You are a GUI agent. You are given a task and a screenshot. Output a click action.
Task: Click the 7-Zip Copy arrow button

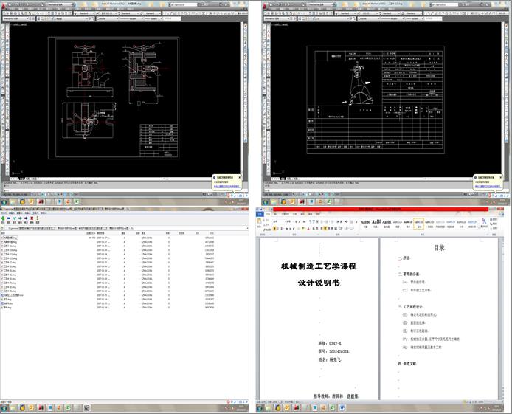point(20,218)
